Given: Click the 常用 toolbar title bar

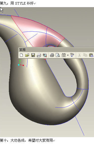Looking at the screenshot, I should pos(56,50).
